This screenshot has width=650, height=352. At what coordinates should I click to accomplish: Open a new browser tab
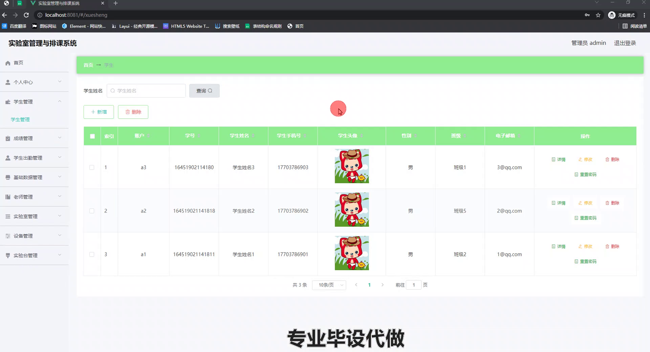(115, 3)
